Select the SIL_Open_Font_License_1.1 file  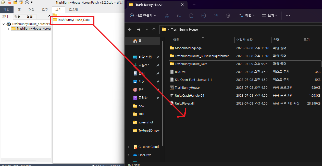pyautogui.click(x=245, y=80)
